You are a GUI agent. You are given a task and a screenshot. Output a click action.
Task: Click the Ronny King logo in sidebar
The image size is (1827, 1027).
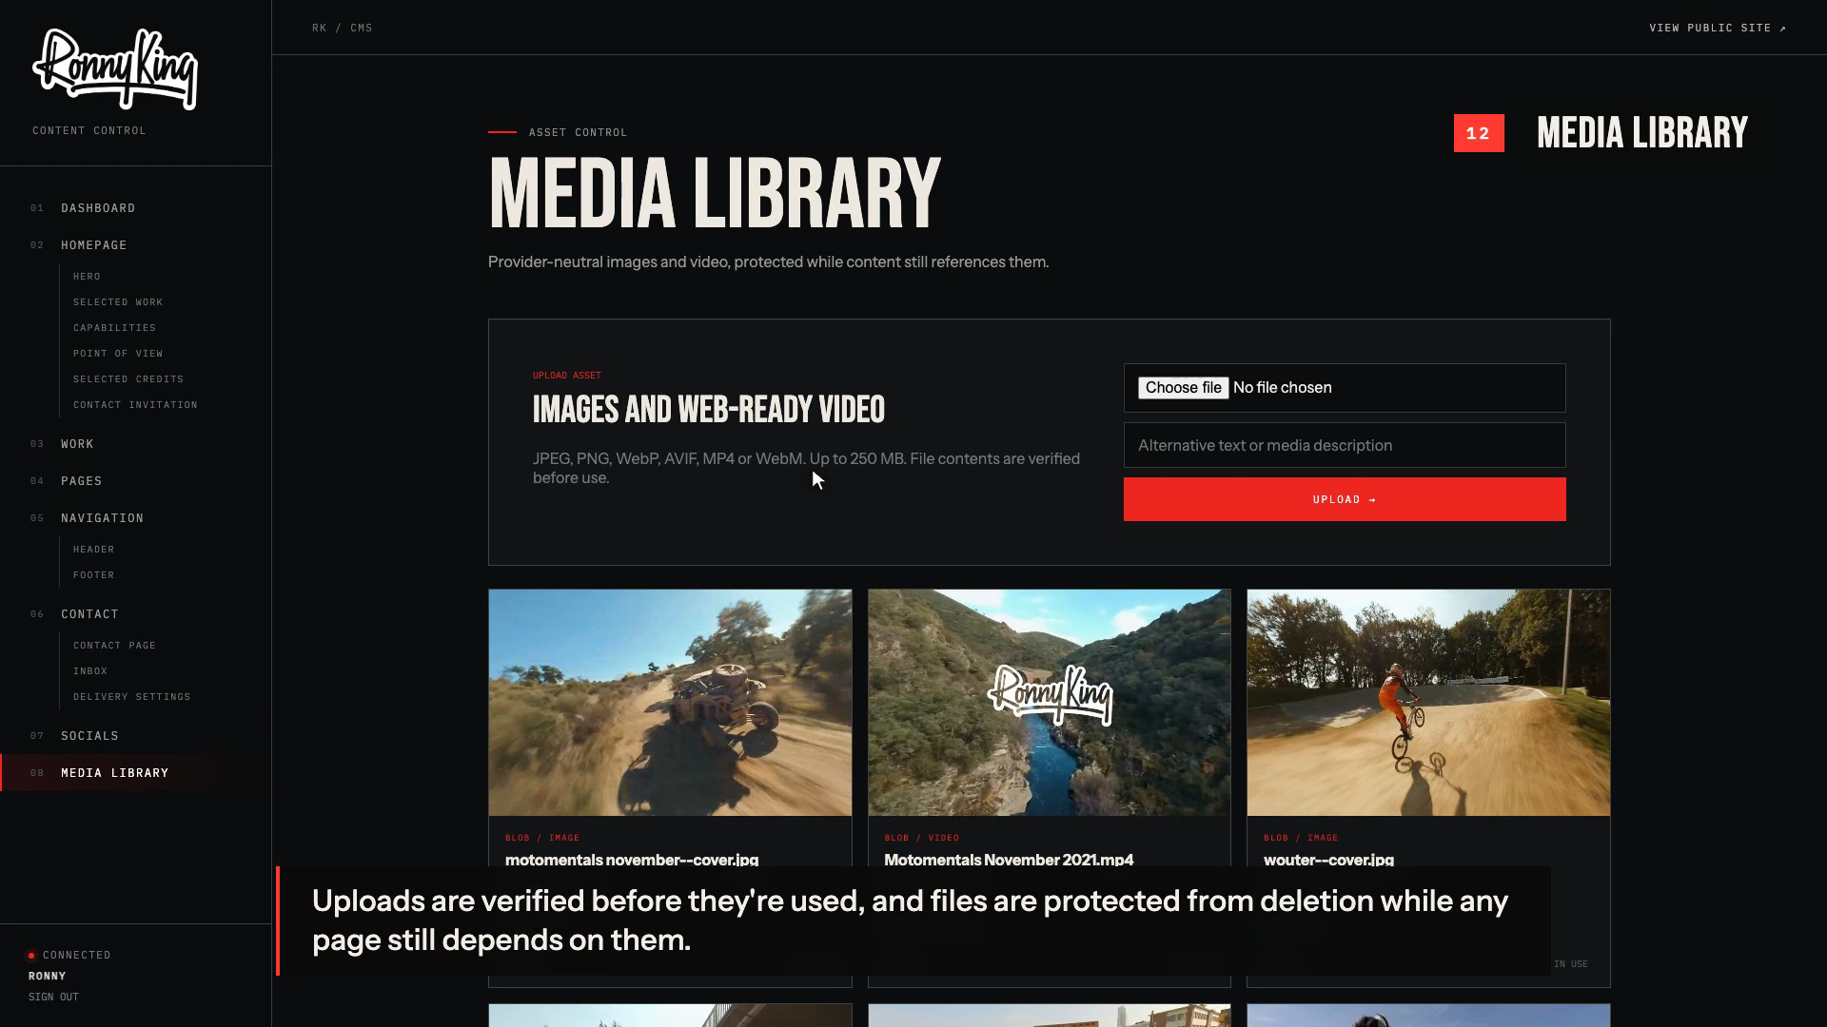[115, 69]
